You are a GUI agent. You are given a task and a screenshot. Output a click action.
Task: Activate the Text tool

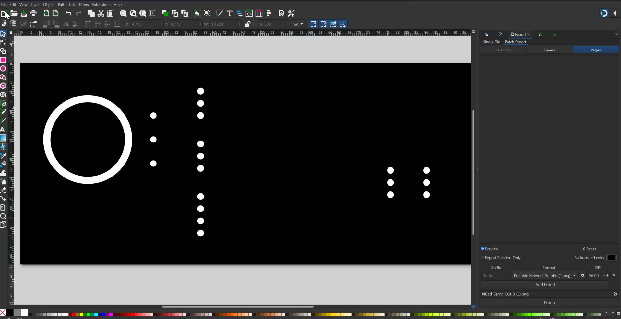3,130
